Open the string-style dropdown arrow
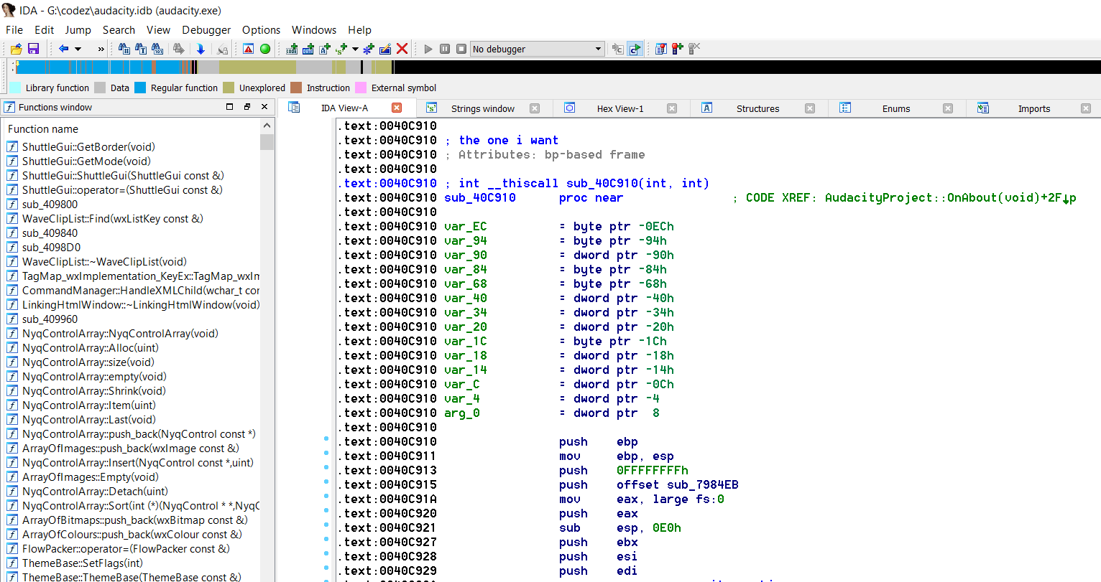Screen dimensions: 1101x582 pyautogui.click(x=355, y=49)
